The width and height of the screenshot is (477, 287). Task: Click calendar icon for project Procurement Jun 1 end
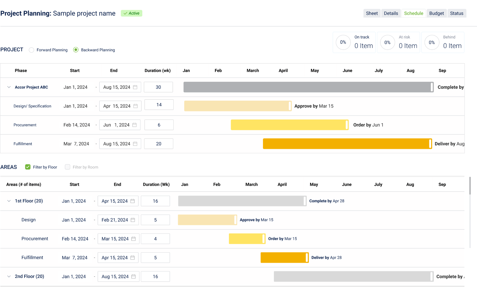[135, 125]
